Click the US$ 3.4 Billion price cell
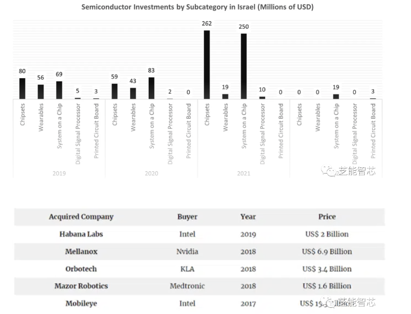Viewport: 411px width, 314px height. click(x=327, y=269)
